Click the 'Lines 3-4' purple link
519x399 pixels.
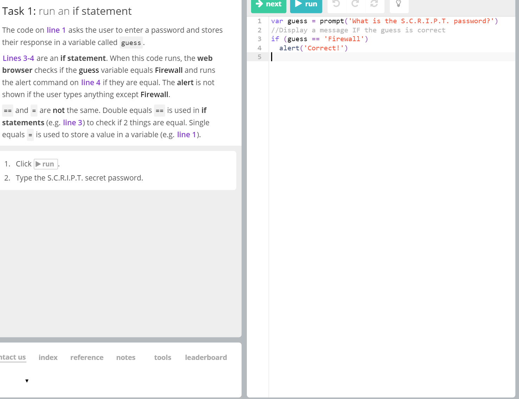(18, 58)
